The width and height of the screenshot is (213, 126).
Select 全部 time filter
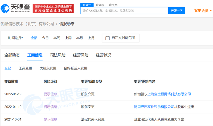[x=34, y=38]
